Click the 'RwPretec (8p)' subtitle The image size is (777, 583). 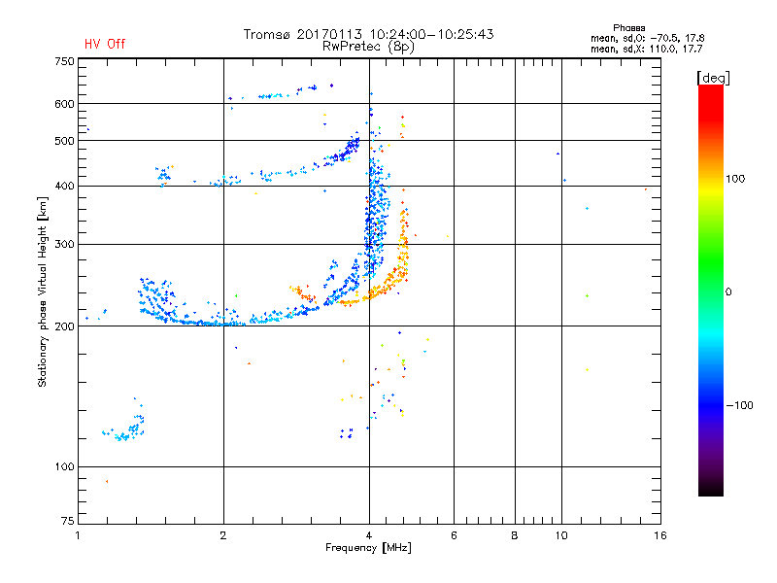368,47
